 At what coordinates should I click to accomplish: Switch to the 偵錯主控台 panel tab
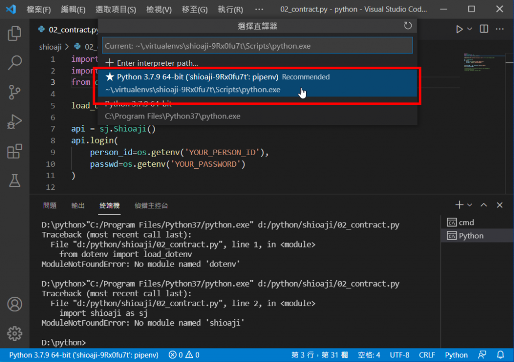click(x=151, y=205)
